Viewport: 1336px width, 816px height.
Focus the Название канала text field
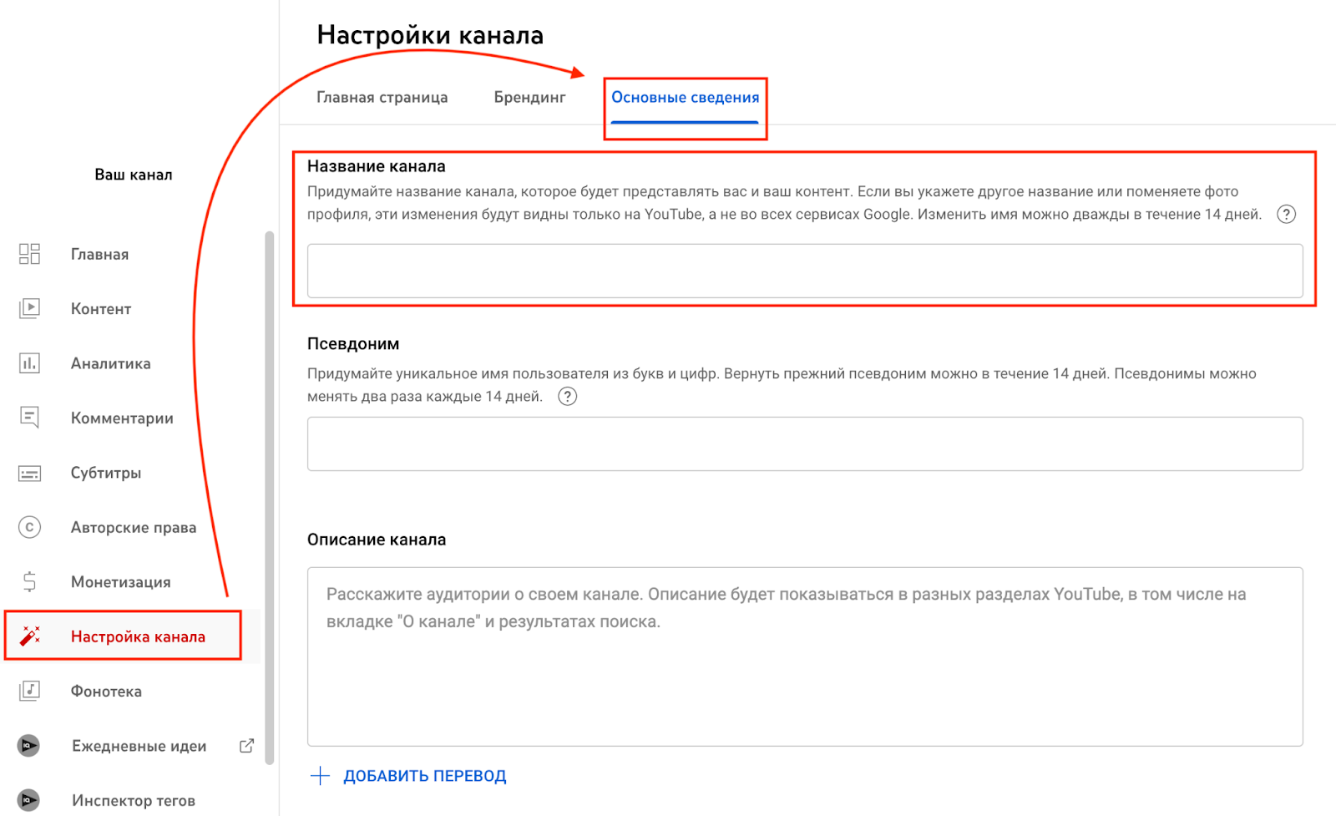[x=804, y=271]
